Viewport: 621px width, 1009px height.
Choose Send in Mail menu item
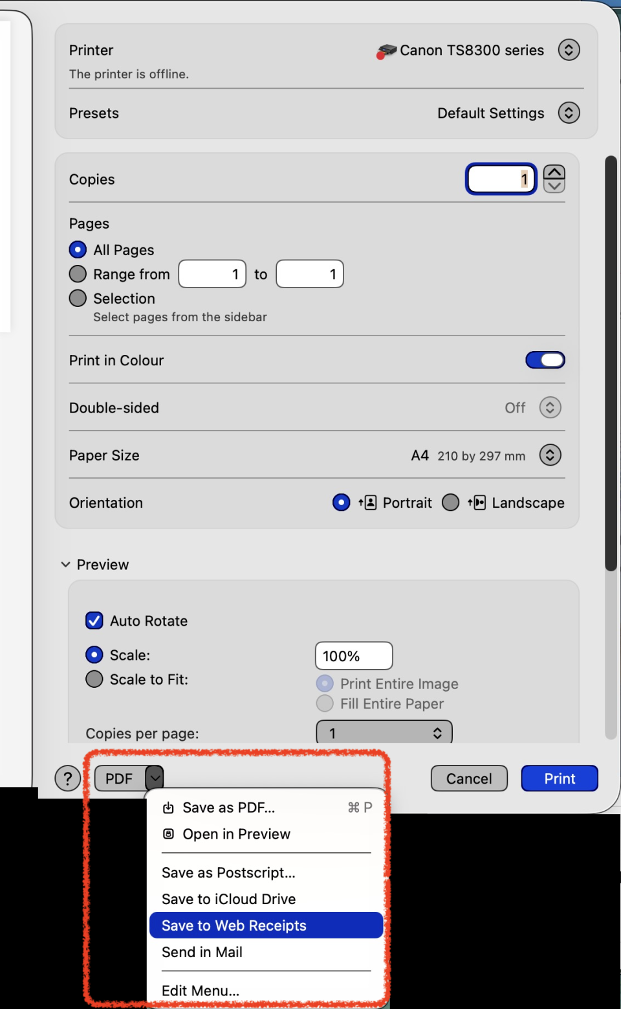(202, 952)
